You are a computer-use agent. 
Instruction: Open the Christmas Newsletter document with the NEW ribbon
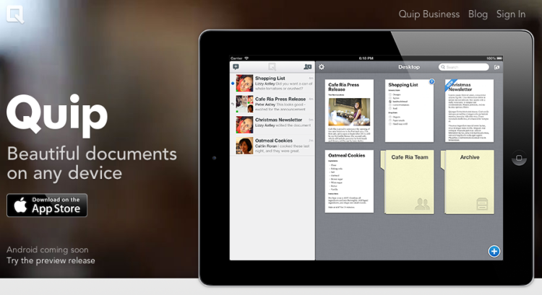[x=469, y=111]
